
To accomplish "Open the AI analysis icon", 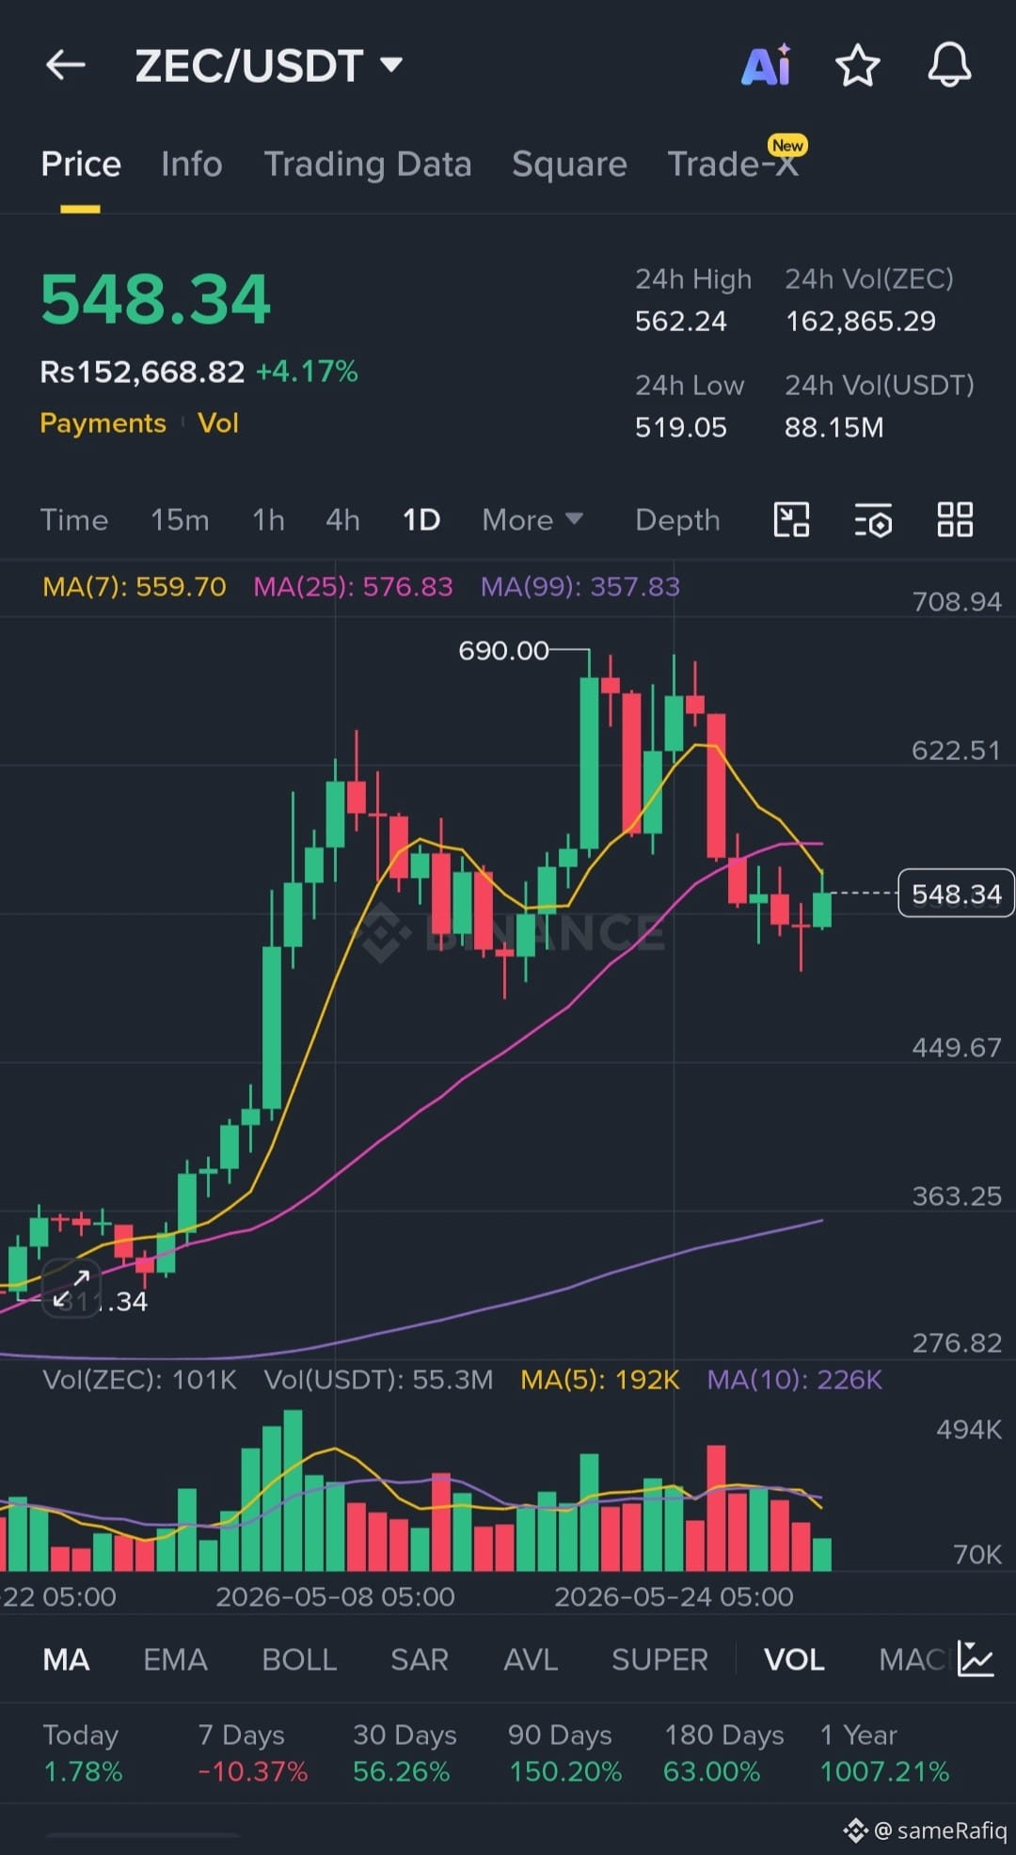I will point(766,65).
